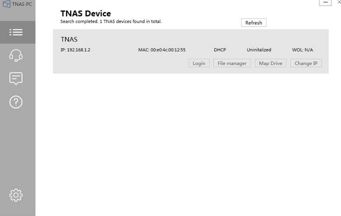Close the TNAS PC window
The image size is (341, 216).
[x=339, y=2]
